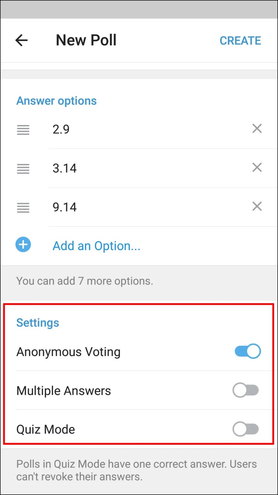This screenshot has width=278, height=495.
Task: Tap the New Poll title
Action: tap(86, 40)
